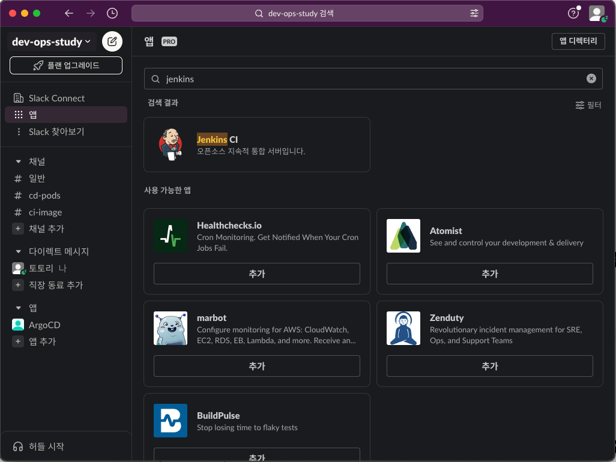The width and height of the screenshot is (616, 462).
Task: Click hash icon beside cd-pods
Action: tap(17, 196)
